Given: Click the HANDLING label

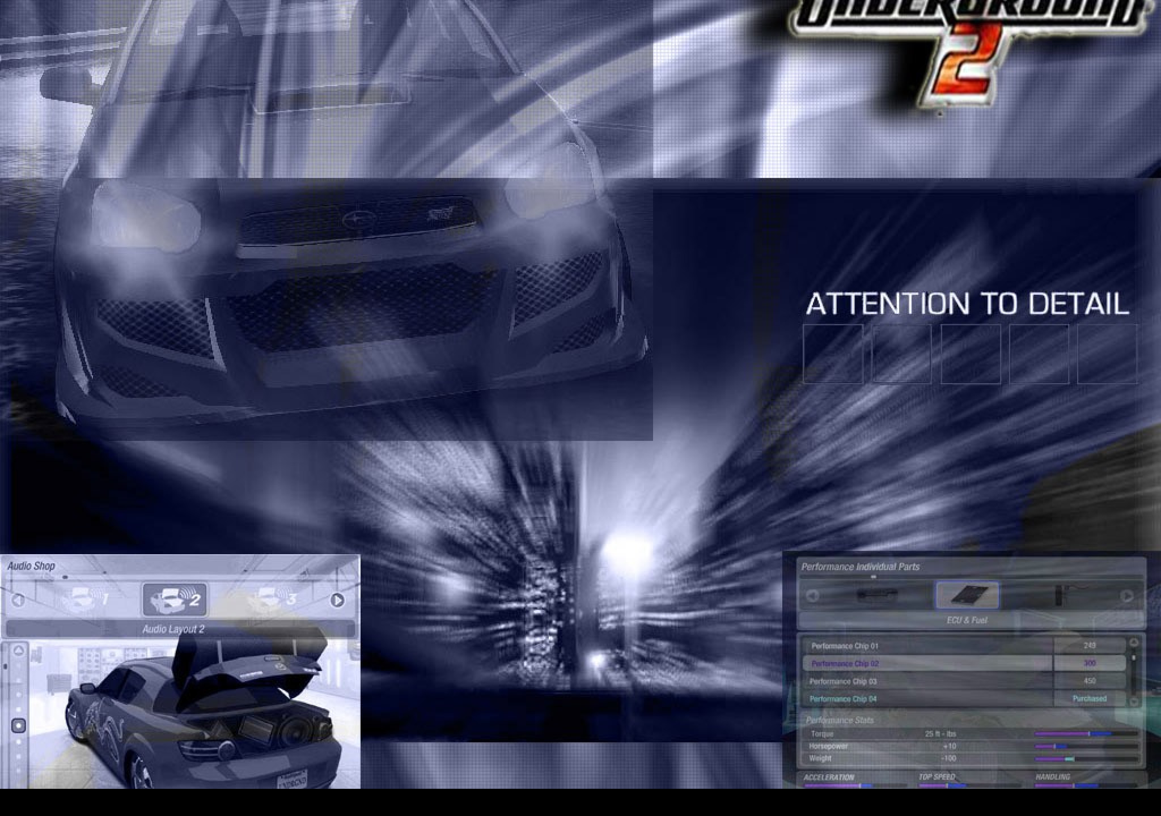Looking at the screenshot, I should click(1053, 777).
